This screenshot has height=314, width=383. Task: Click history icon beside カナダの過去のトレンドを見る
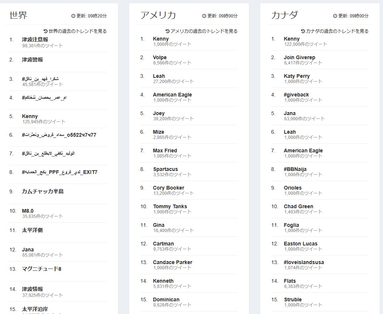coord(303,31)
